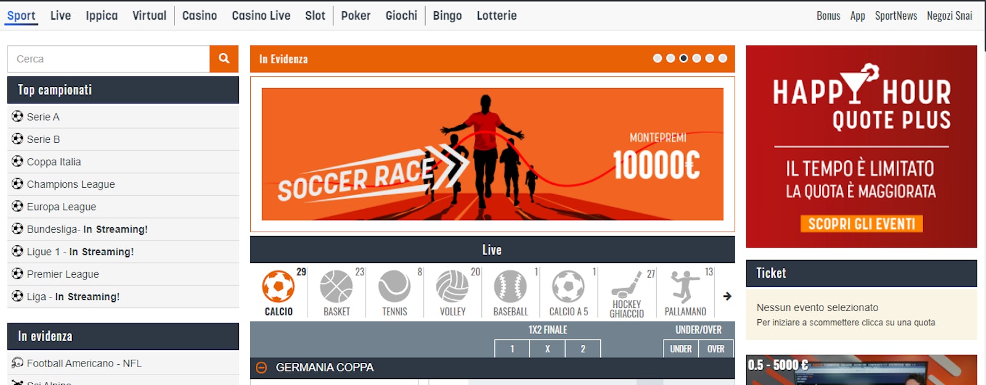Select the Hockey Ghiaccio live icon
The width and height of the screenshot is (986, 385).
(627, 285)
